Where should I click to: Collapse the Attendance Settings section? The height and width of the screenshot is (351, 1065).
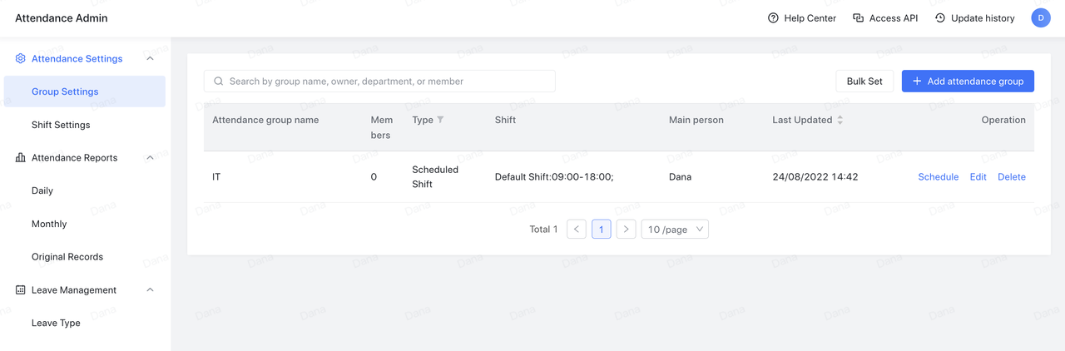150,59
